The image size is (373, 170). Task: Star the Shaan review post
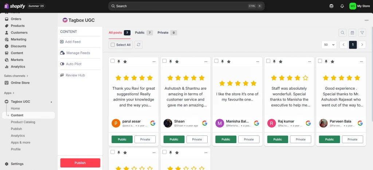pos(177,62)
